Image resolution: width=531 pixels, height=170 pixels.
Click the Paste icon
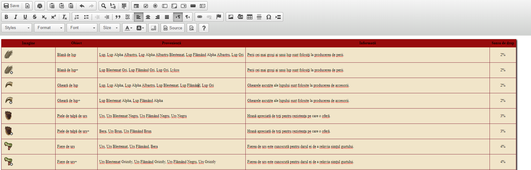point(52,6)
